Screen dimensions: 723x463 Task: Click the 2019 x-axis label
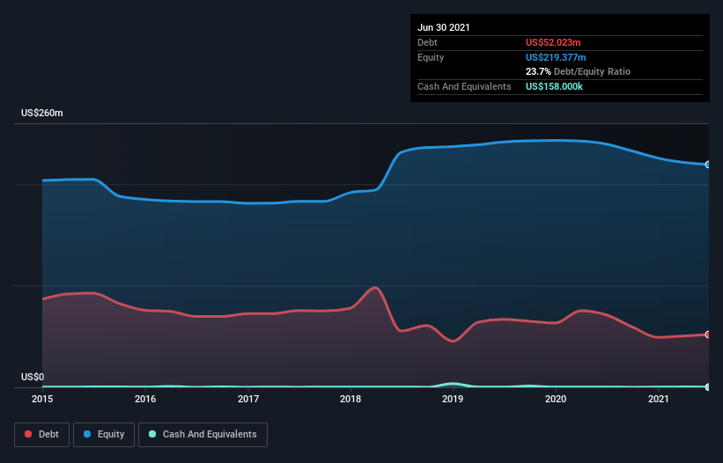[x=453, y=399]
